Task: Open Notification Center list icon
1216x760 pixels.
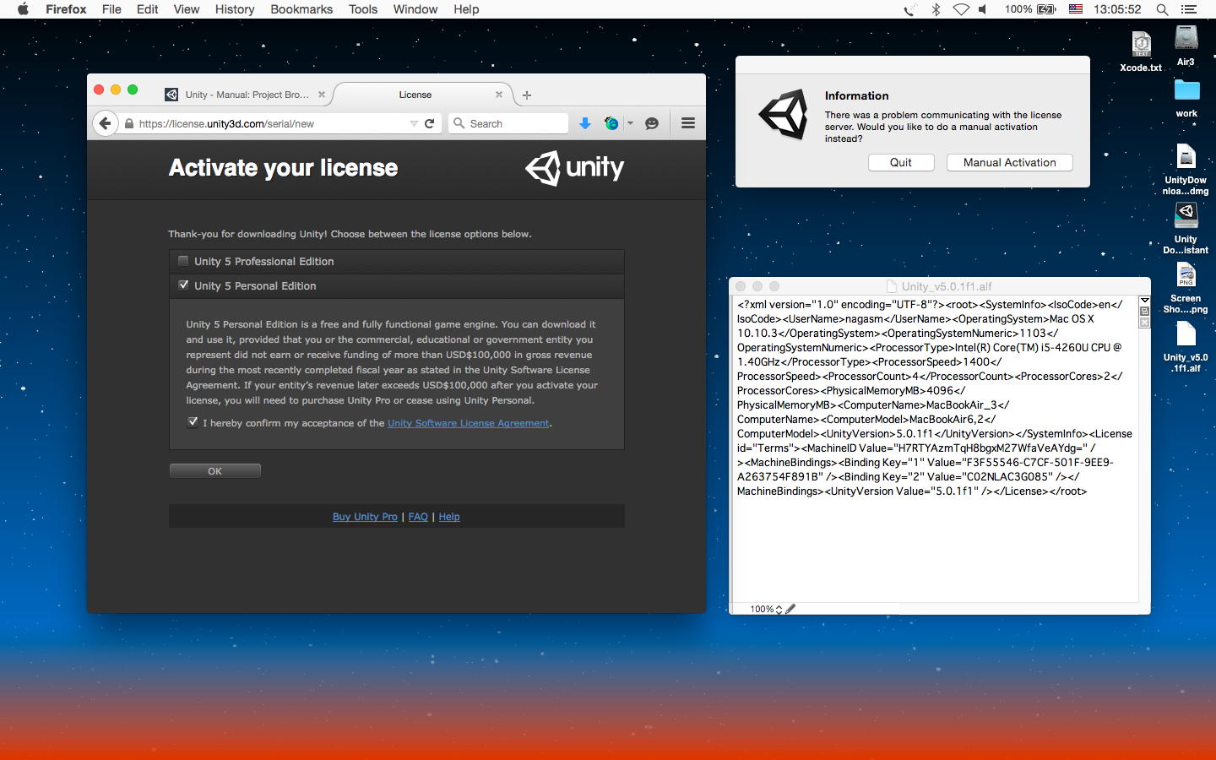Action: 1189,9
